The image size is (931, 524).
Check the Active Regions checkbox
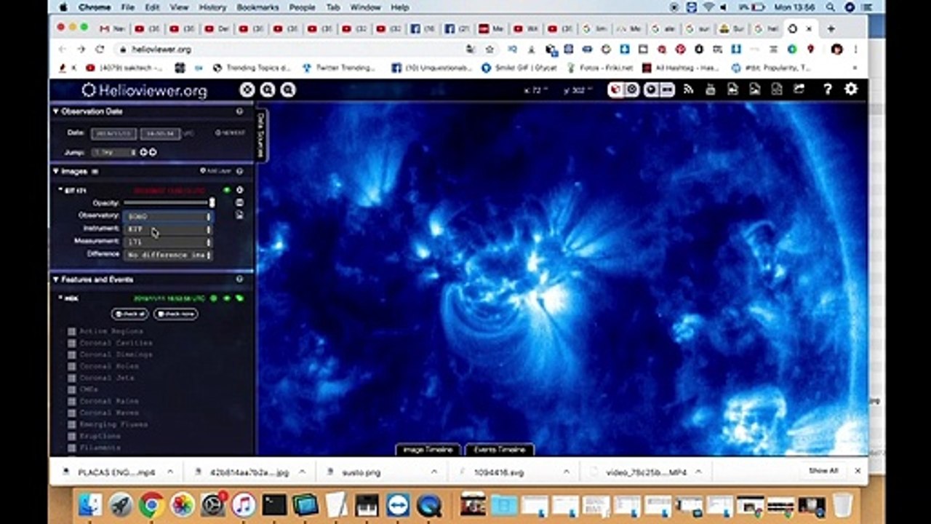72,331
